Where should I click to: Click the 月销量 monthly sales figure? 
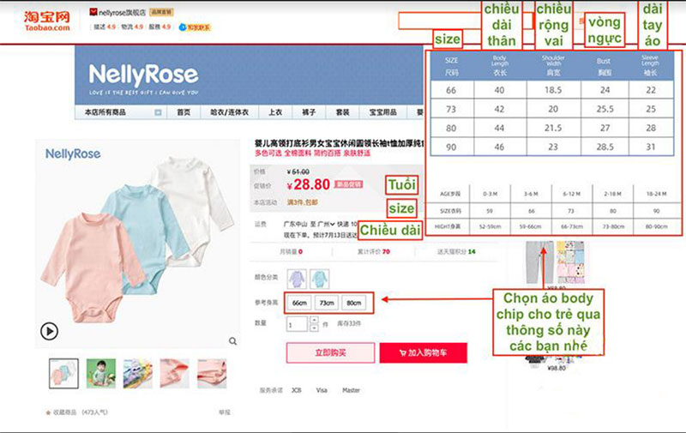(291, 251)
